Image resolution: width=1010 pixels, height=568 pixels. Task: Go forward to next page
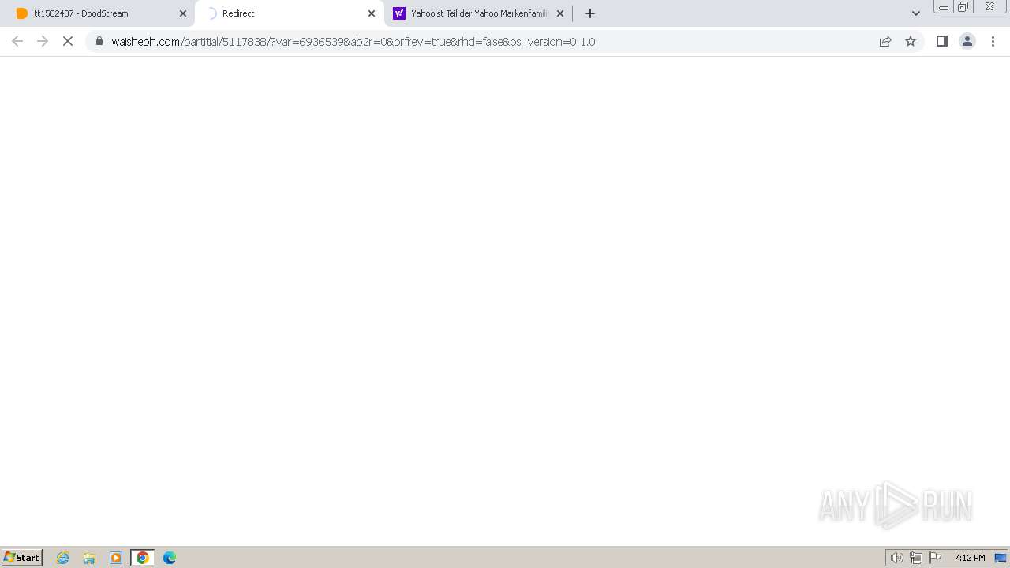point(43,41)
